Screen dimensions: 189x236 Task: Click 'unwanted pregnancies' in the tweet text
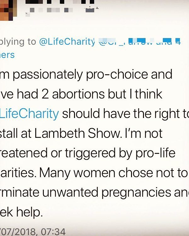[107, 193]
